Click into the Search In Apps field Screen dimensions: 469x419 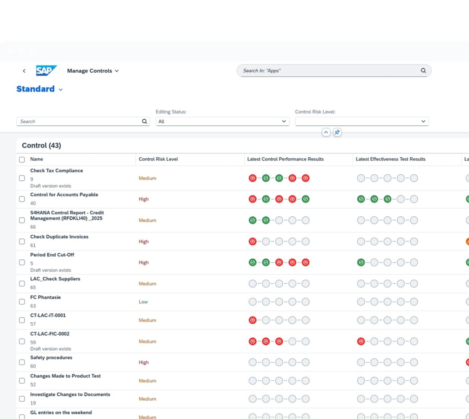pyautogui.click(x=328, y=71)
